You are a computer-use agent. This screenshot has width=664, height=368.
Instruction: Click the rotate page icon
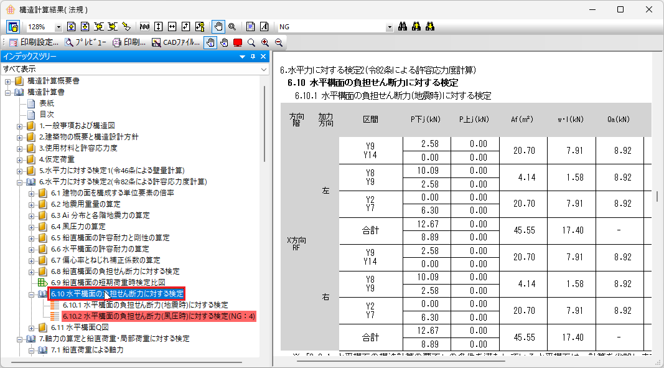185,27
